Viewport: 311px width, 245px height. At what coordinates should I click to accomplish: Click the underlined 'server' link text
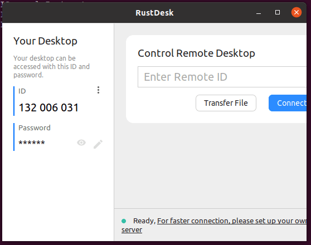click(x=132, y=230)
